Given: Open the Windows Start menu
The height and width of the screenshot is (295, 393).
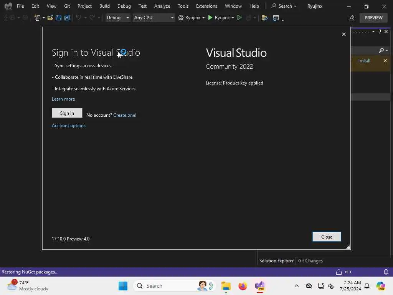Looking at the screenshot, I should tap(123, 286).
